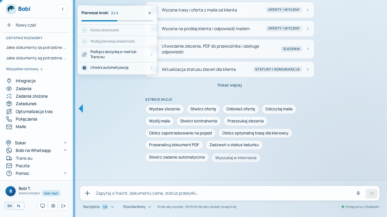Expand the Narzędzia dropdown
The image size is (387, 217).
click(x=98, y=207)
